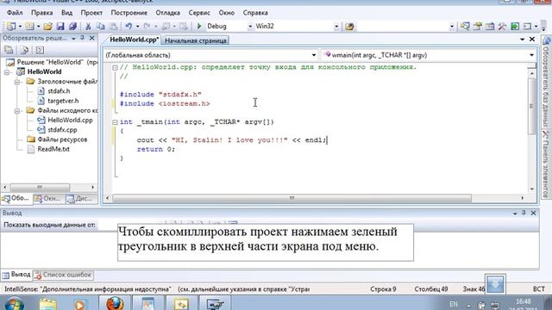Click the Paste icon in the toolbar
This screenshot has height=310, width=552.
click(113, 27)
